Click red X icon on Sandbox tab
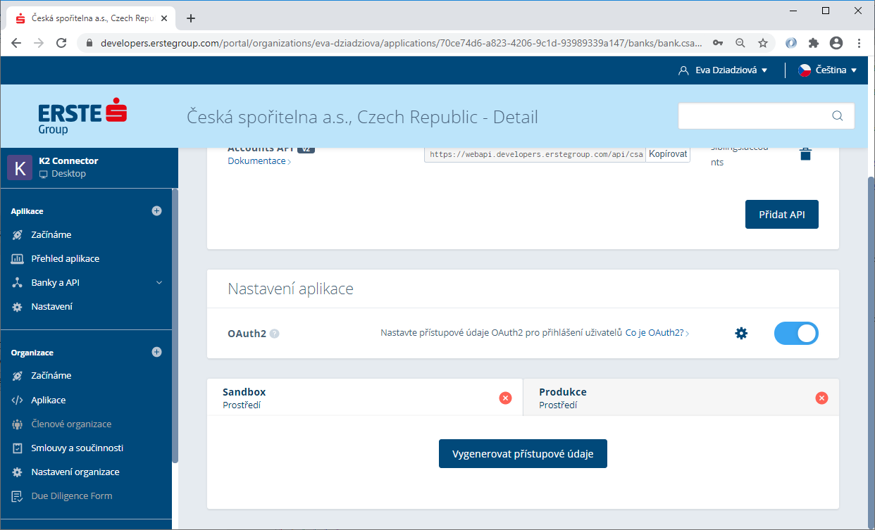 click(505, 398)
